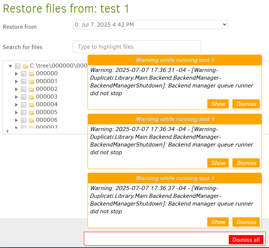Collapse the C:\tree root folder arrow
Image resolution: width=269 pixels, height=248 pixels.
pos(10,66)
